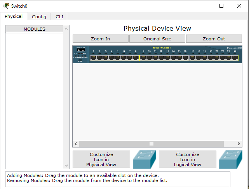Click the logical view switch icon preview
The width and height of the screenshot is (249, 189).
[230, 160]
